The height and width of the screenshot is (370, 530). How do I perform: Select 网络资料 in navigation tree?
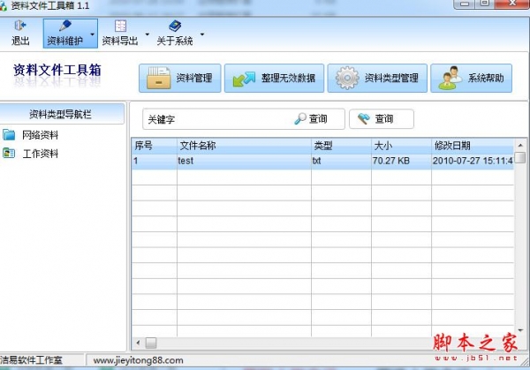pos(41,135)
